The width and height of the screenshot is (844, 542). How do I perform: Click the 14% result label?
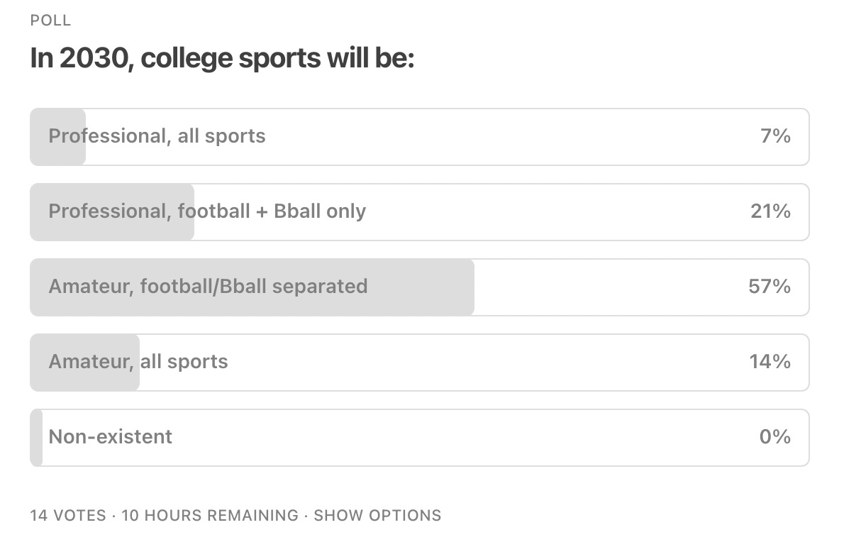pyautogui.click(x=770, y=361)
